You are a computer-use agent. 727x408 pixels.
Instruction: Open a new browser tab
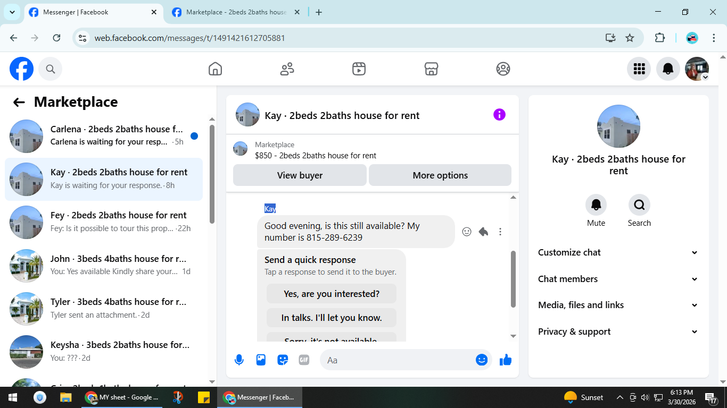tap(319, 12)
